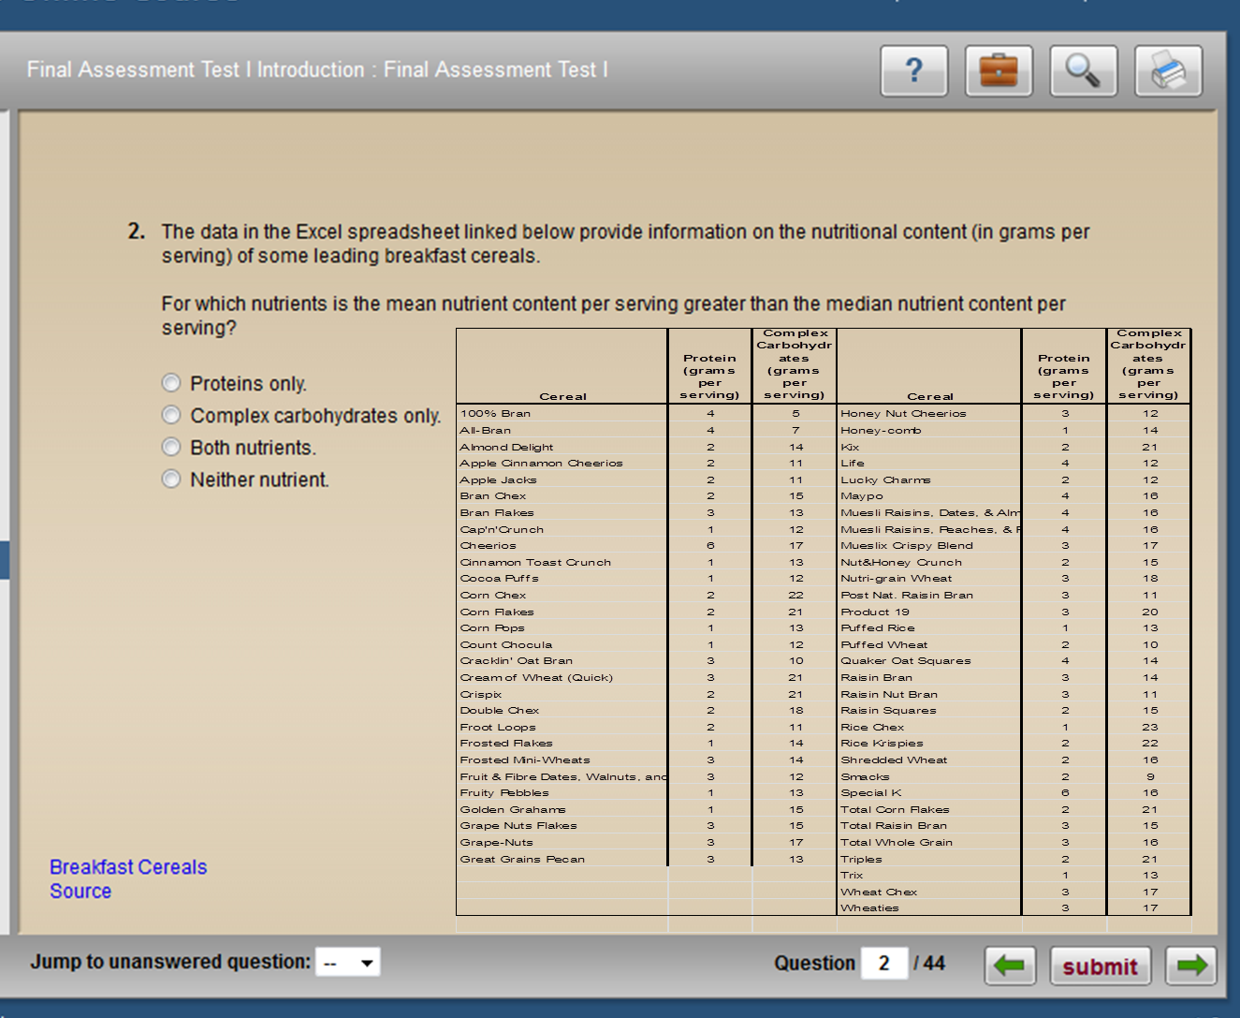Select the "Proteins only" answer

(171, 383)
